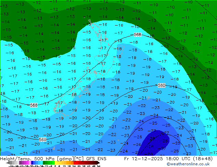Click the dark maroon right arrow of color scale
217x167 pixels.
pos(99,163)
